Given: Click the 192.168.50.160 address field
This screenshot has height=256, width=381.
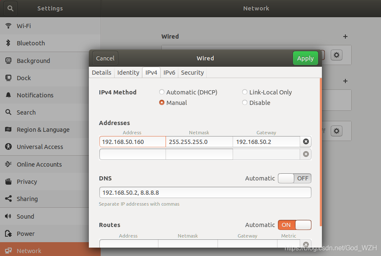Looking at the screenshot, I should pyautogui.click(x=132, y=141).
